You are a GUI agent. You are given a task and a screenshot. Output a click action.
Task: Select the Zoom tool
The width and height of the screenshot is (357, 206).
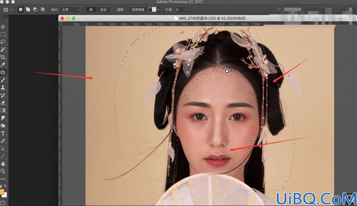3,172
